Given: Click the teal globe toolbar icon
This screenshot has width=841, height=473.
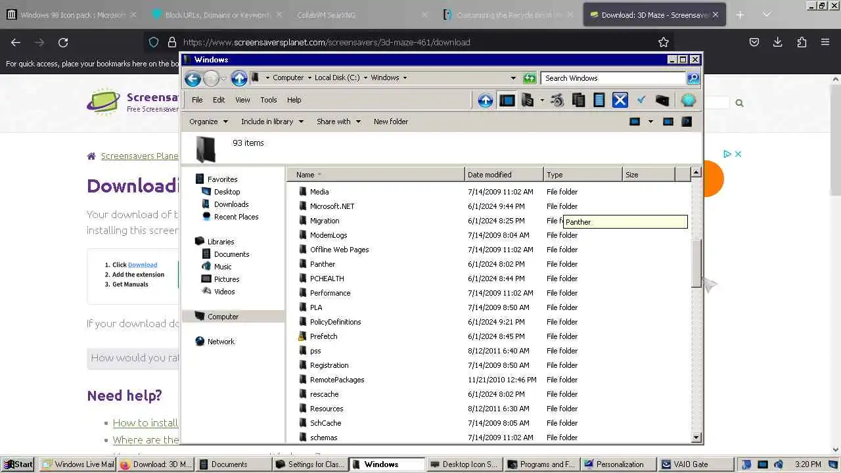Looking at the screenshot, I should 688,101.
